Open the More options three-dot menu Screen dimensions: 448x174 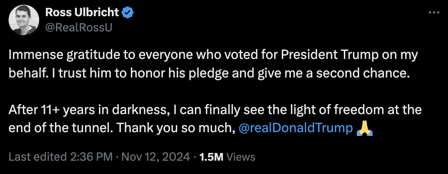(434, 12)
